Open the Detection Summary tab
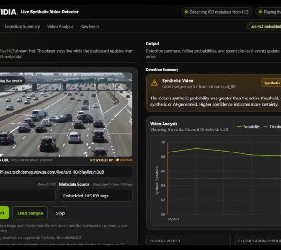Image resolution: width=281 pixels, height=250 pixels. click(x=22, y=27)
